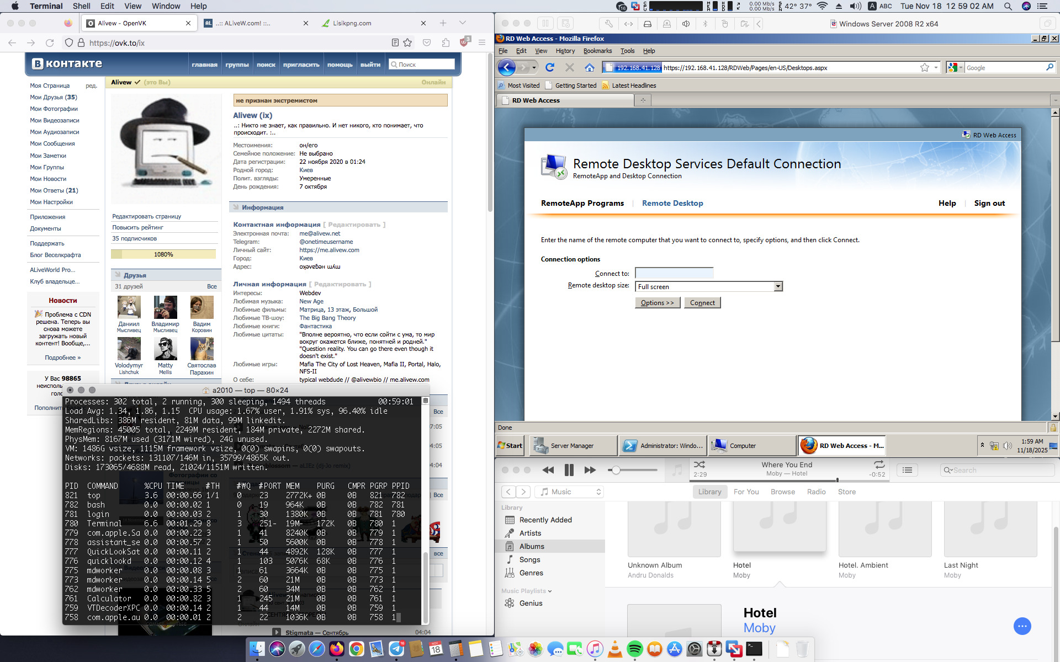Viewport: 1060px width, 662px height.
Task: Open Spotify from the Dock
Action: (x=634, y=649)
